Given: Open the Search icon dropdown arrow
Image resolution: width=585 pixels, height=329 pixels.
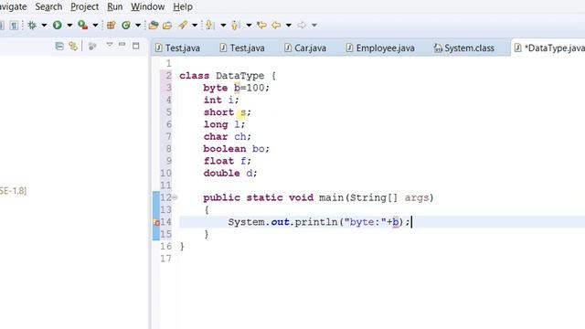Looking at the screenshot, I should 195,26.
